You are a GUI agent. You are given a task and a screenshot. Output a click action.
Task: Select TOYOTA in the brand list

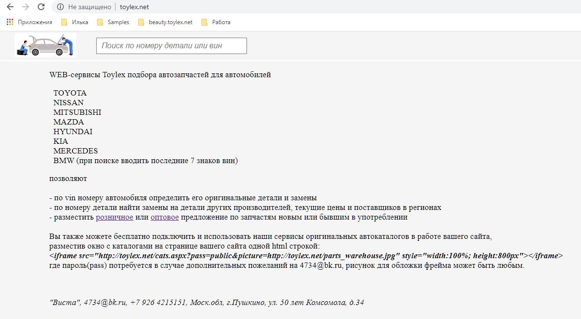tap(70, 93)
